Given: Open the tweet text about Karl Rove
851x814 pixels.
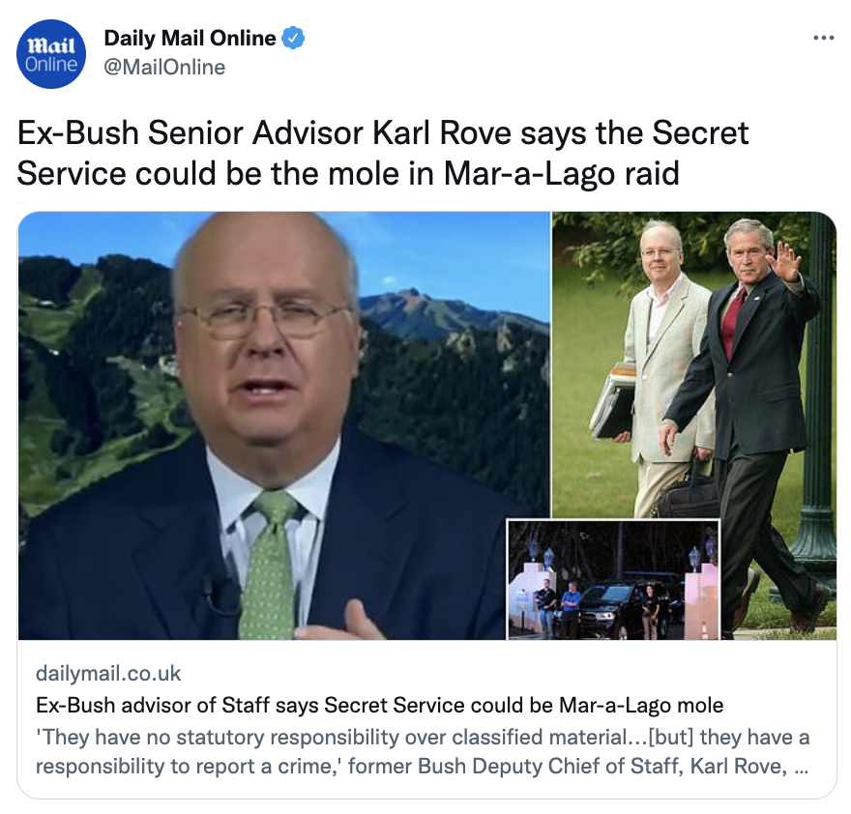Looking at the screenshot, I should tap(383, 153).
